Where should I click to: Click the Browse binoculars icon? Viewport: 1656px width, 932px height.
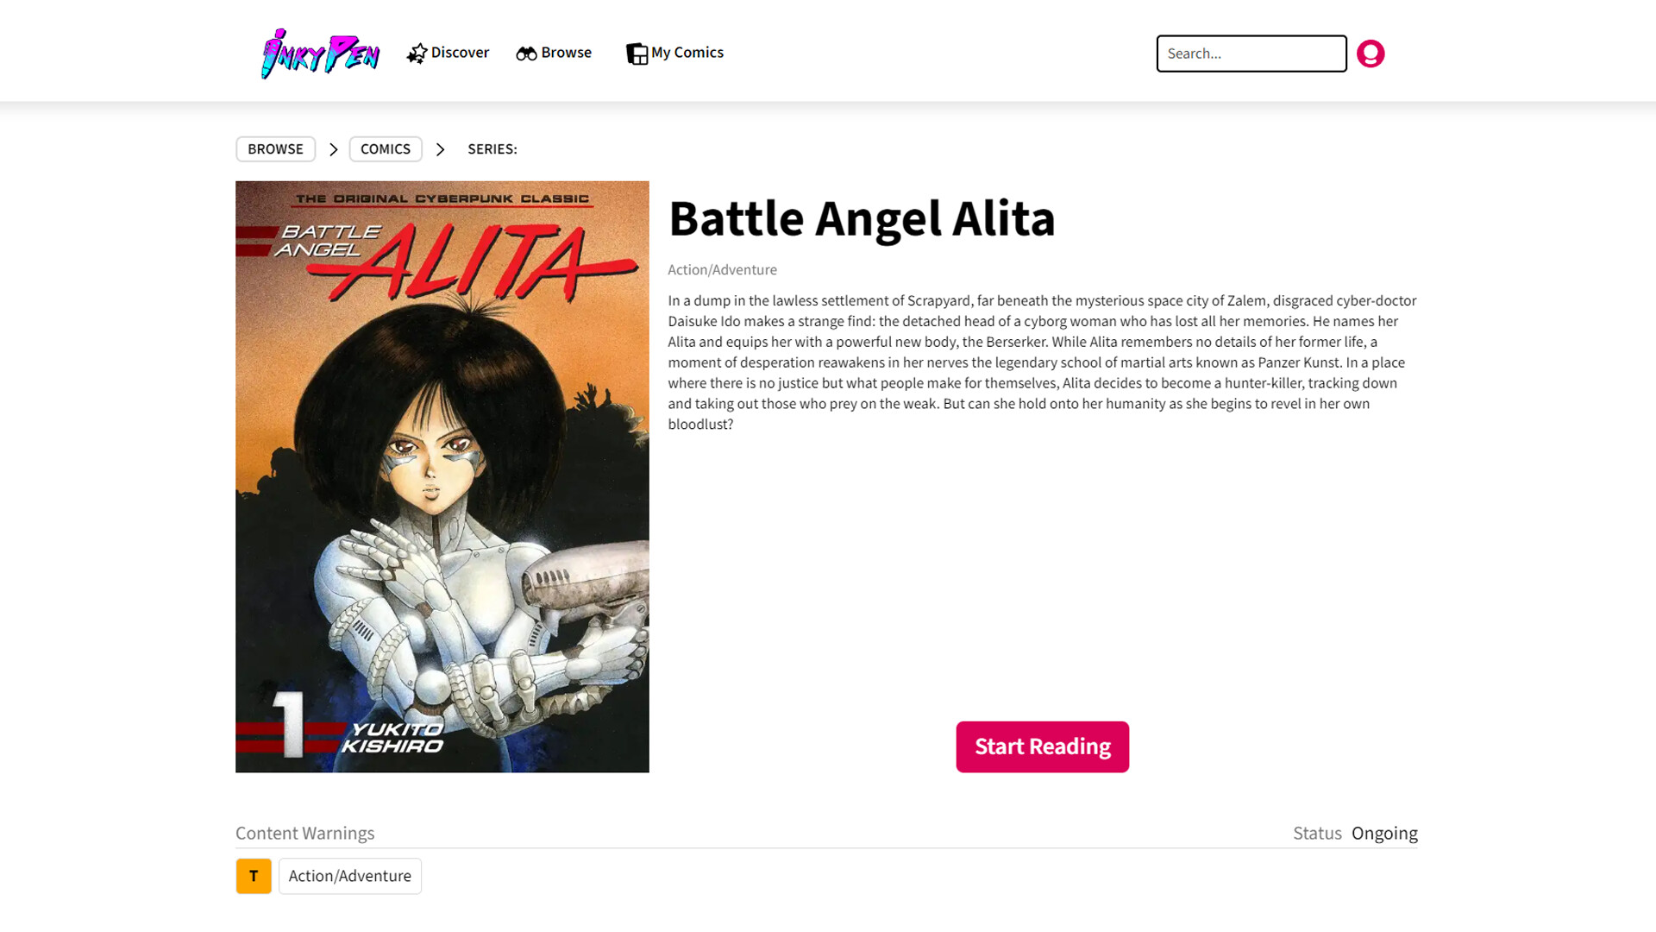[x=526, y=54]
